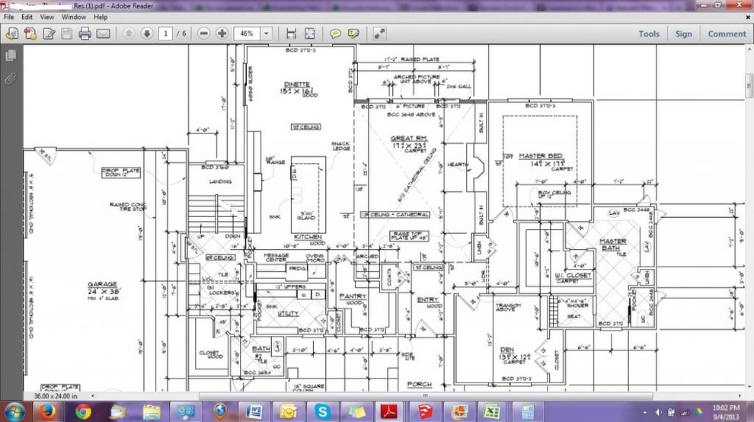Add a sticky note comment
Screen dimensions: 754x422
335,34
